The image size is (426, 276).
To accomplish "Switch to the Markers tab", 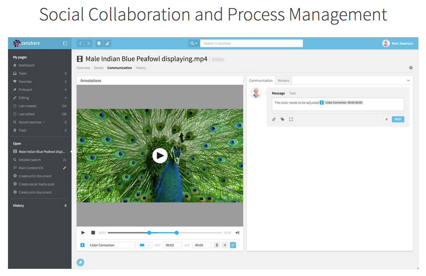I will point(283,81).
